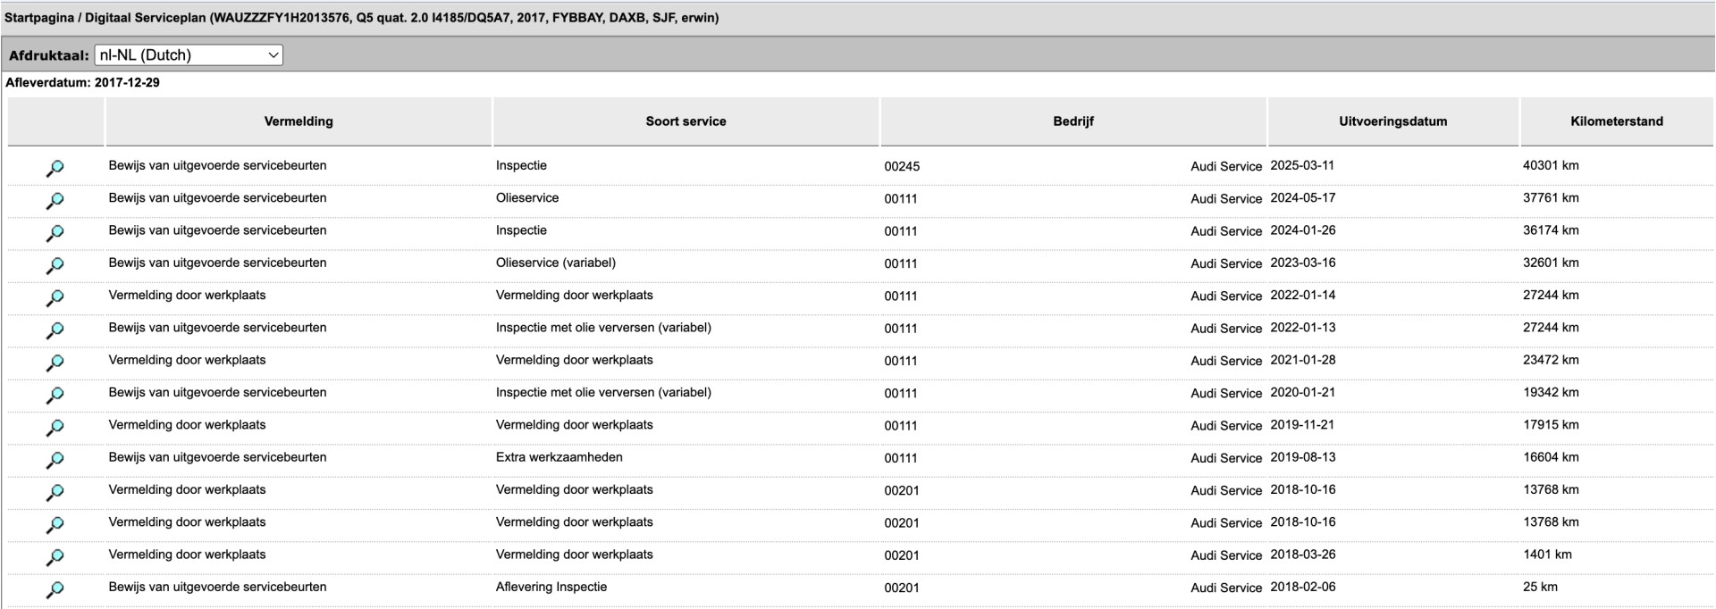Viewport: 1716px width, 609px height.
Task: Click Audi Service in the 2018-02-06 row
Action: pos(1226,588)
